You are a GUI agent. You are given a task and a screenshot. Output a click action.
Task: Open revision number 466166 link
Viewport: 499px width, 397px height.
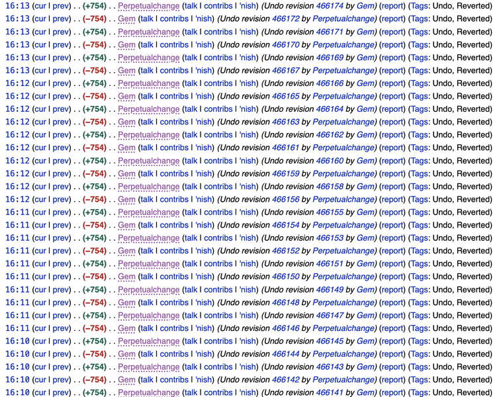point(330,83)
